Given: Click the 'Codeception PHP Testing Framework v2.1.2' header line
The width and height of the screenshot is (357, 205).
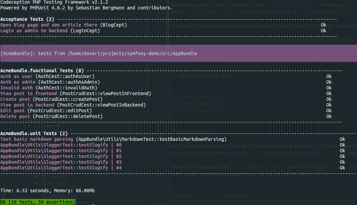Looking at the screenshot, I should click(54, 2).
